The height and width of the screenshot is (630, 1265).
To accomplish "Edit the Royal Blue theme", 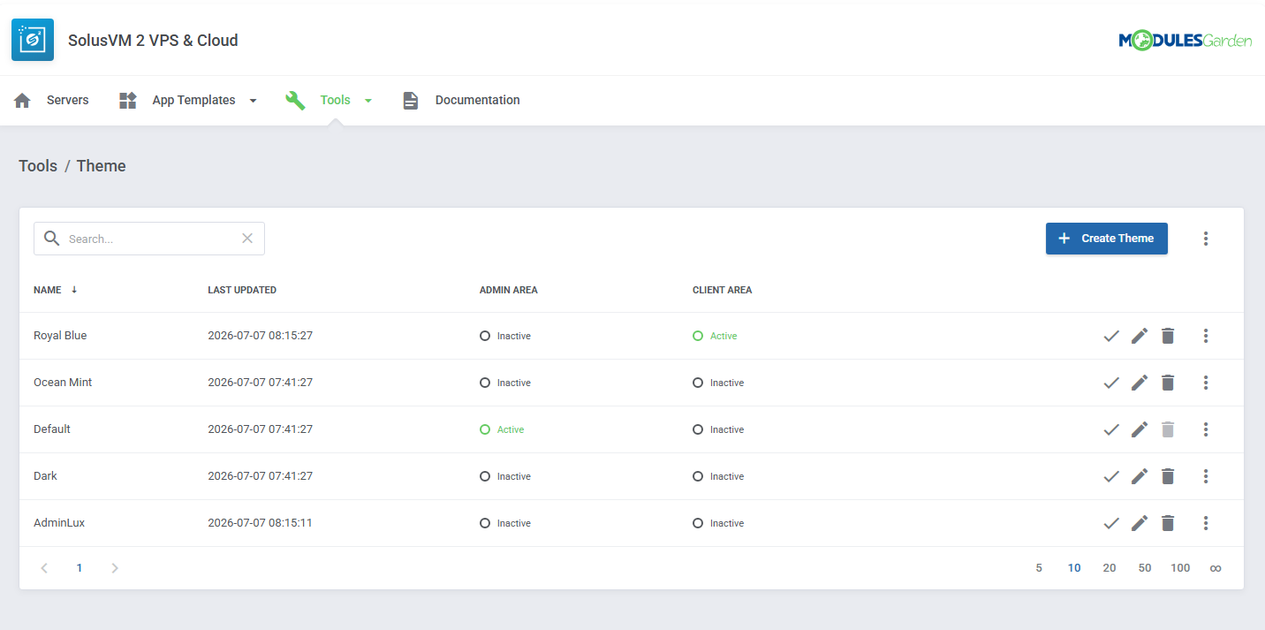I will pos(1140,336).
